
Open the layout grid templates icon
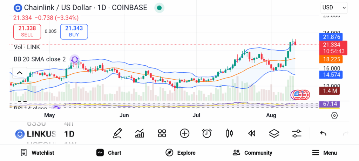click(162, 133)
